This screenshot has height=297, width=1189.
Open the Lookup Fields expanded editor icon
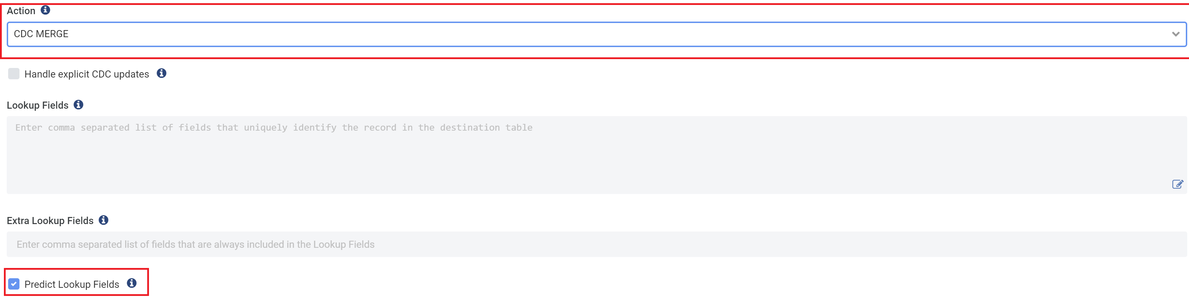tap(1177, 184)
